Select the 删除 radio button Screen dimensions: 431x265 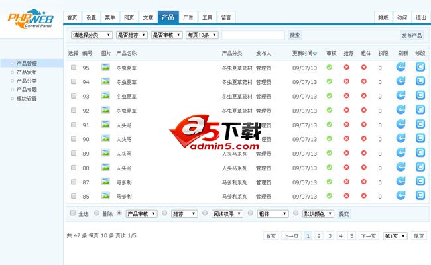click(97, 213)
